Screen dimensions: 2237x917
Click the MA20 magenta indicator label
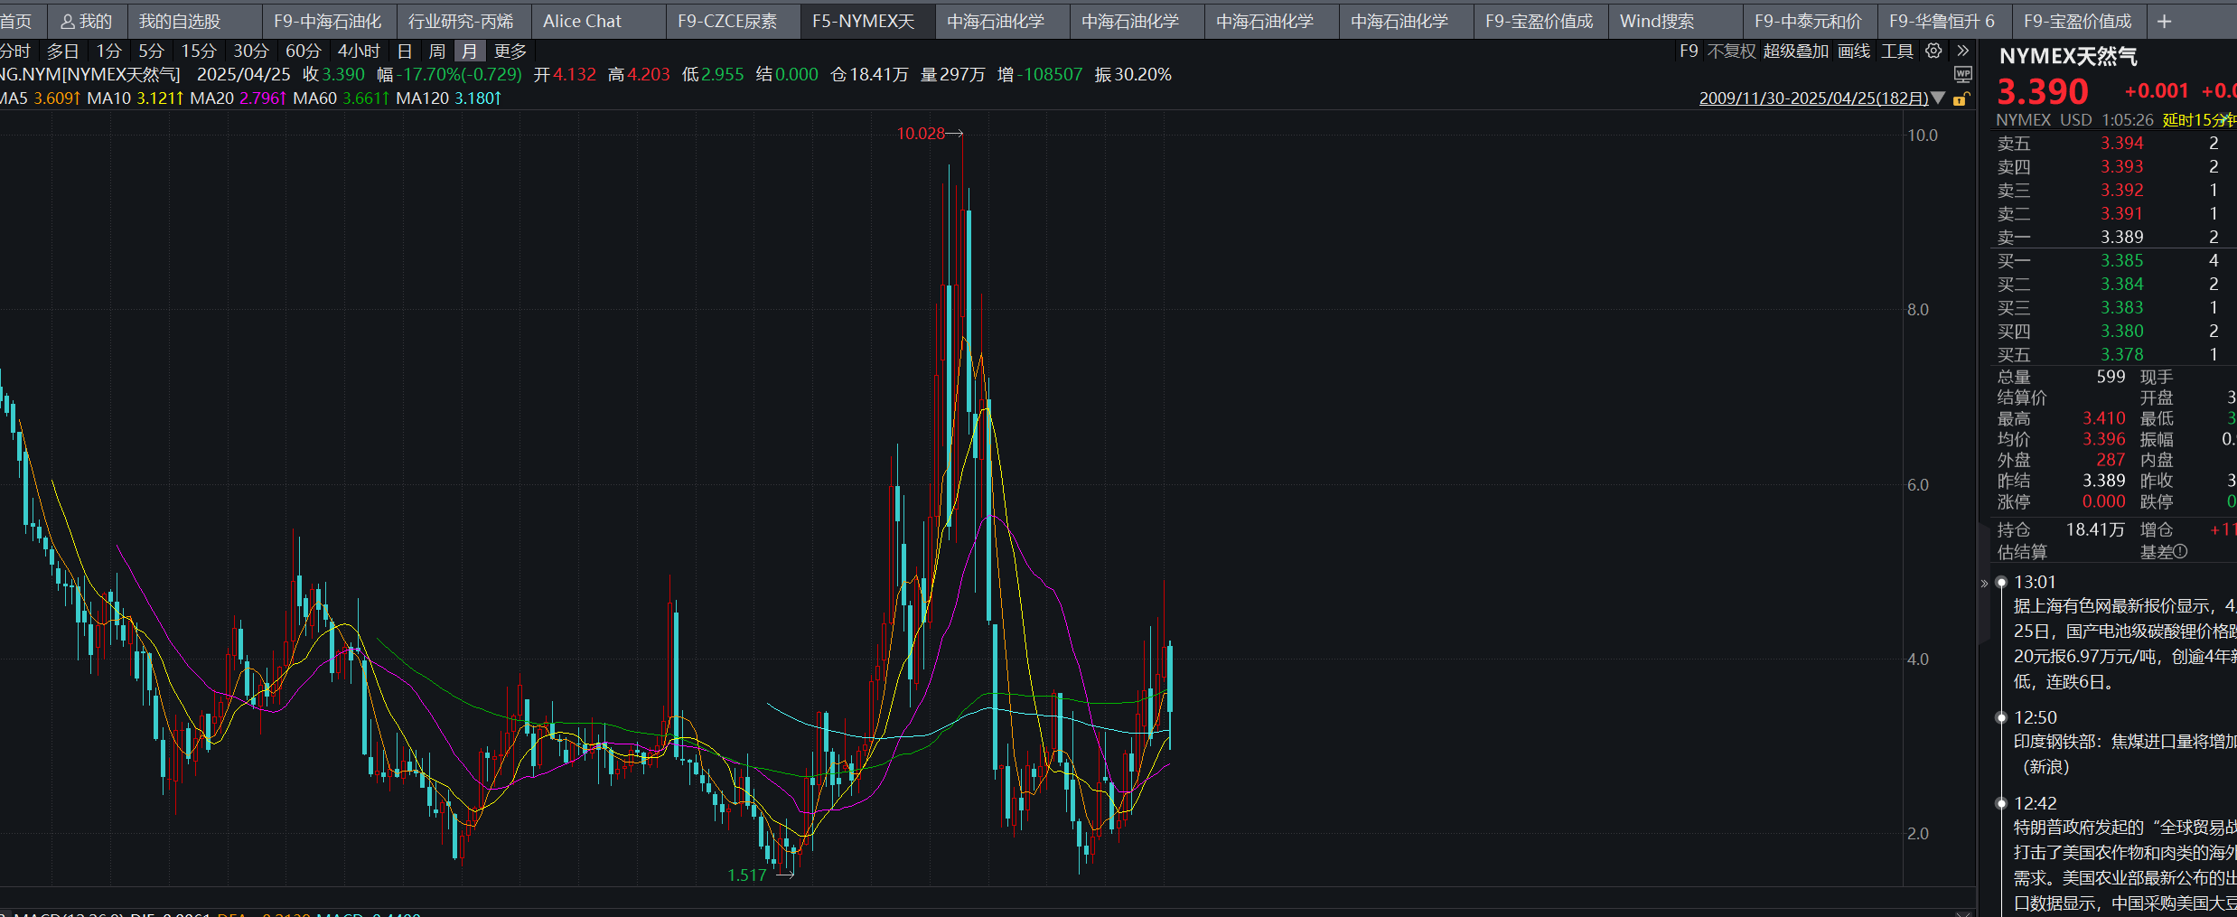(x=239, y=98)
